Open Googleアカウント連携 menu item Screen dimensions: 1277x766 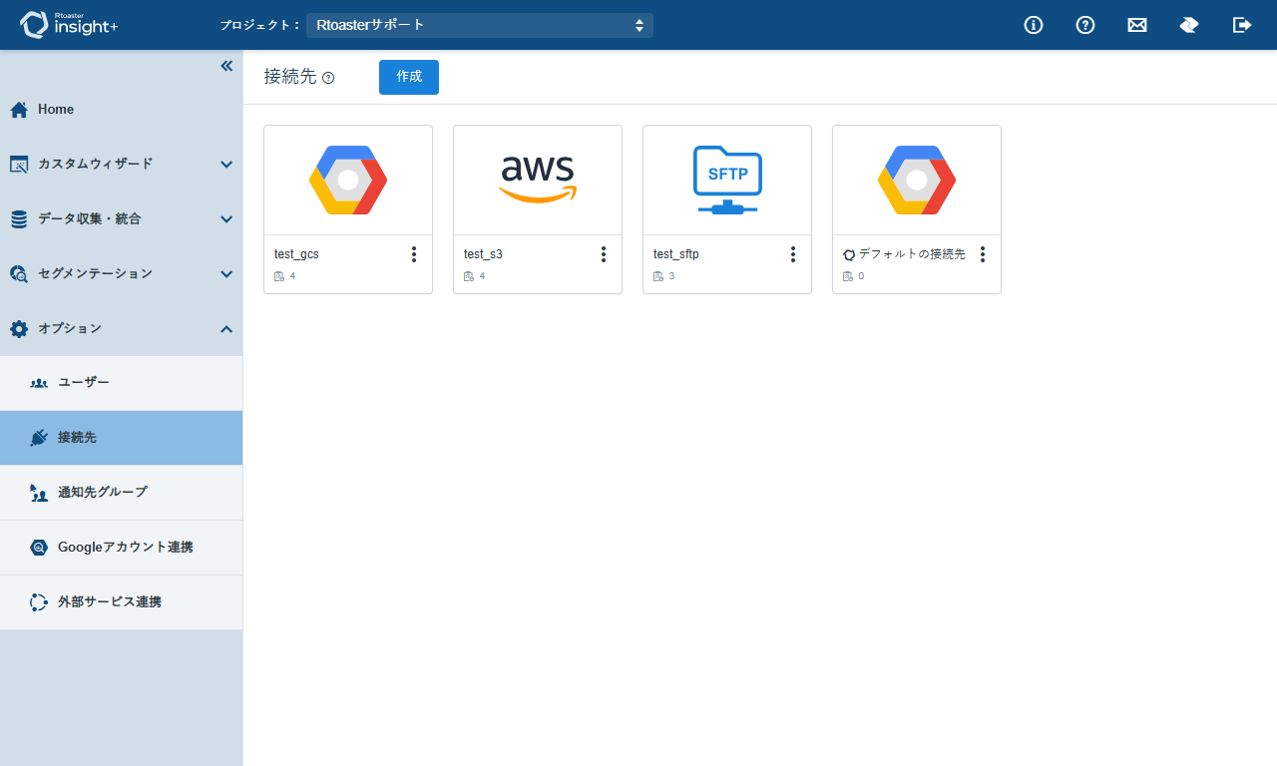(121, 548)
